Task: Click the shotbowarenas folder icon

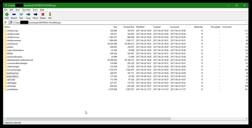Action: [x=6, y=40]
